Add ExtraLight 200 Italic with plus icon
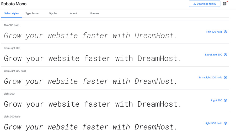This screenshot has width=236, height=133. coord(226,78)
